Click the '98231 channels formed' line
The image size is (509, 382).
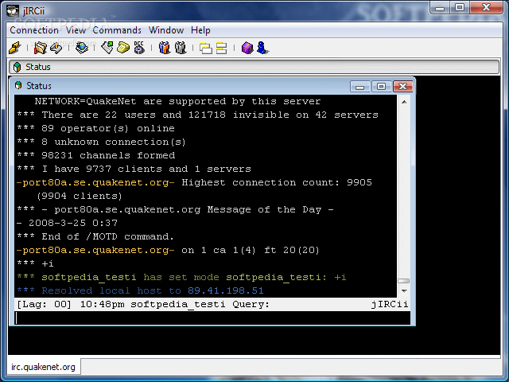[108, 155]
